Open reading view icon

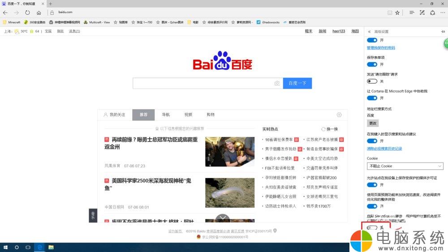(x=390, y=13)
